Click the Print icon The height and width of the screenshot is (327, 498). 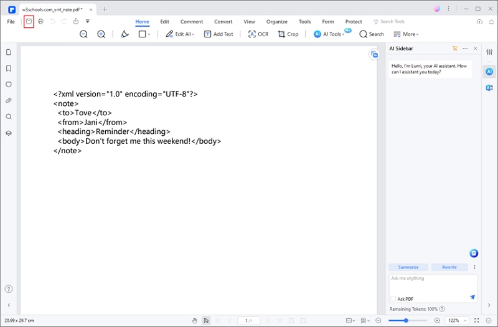coord(40,22)
